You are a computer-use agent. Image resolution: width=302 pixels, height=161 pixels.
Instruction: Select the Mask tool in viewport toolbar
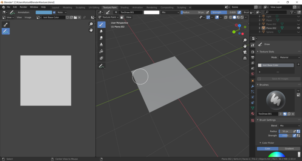[101, 58]
